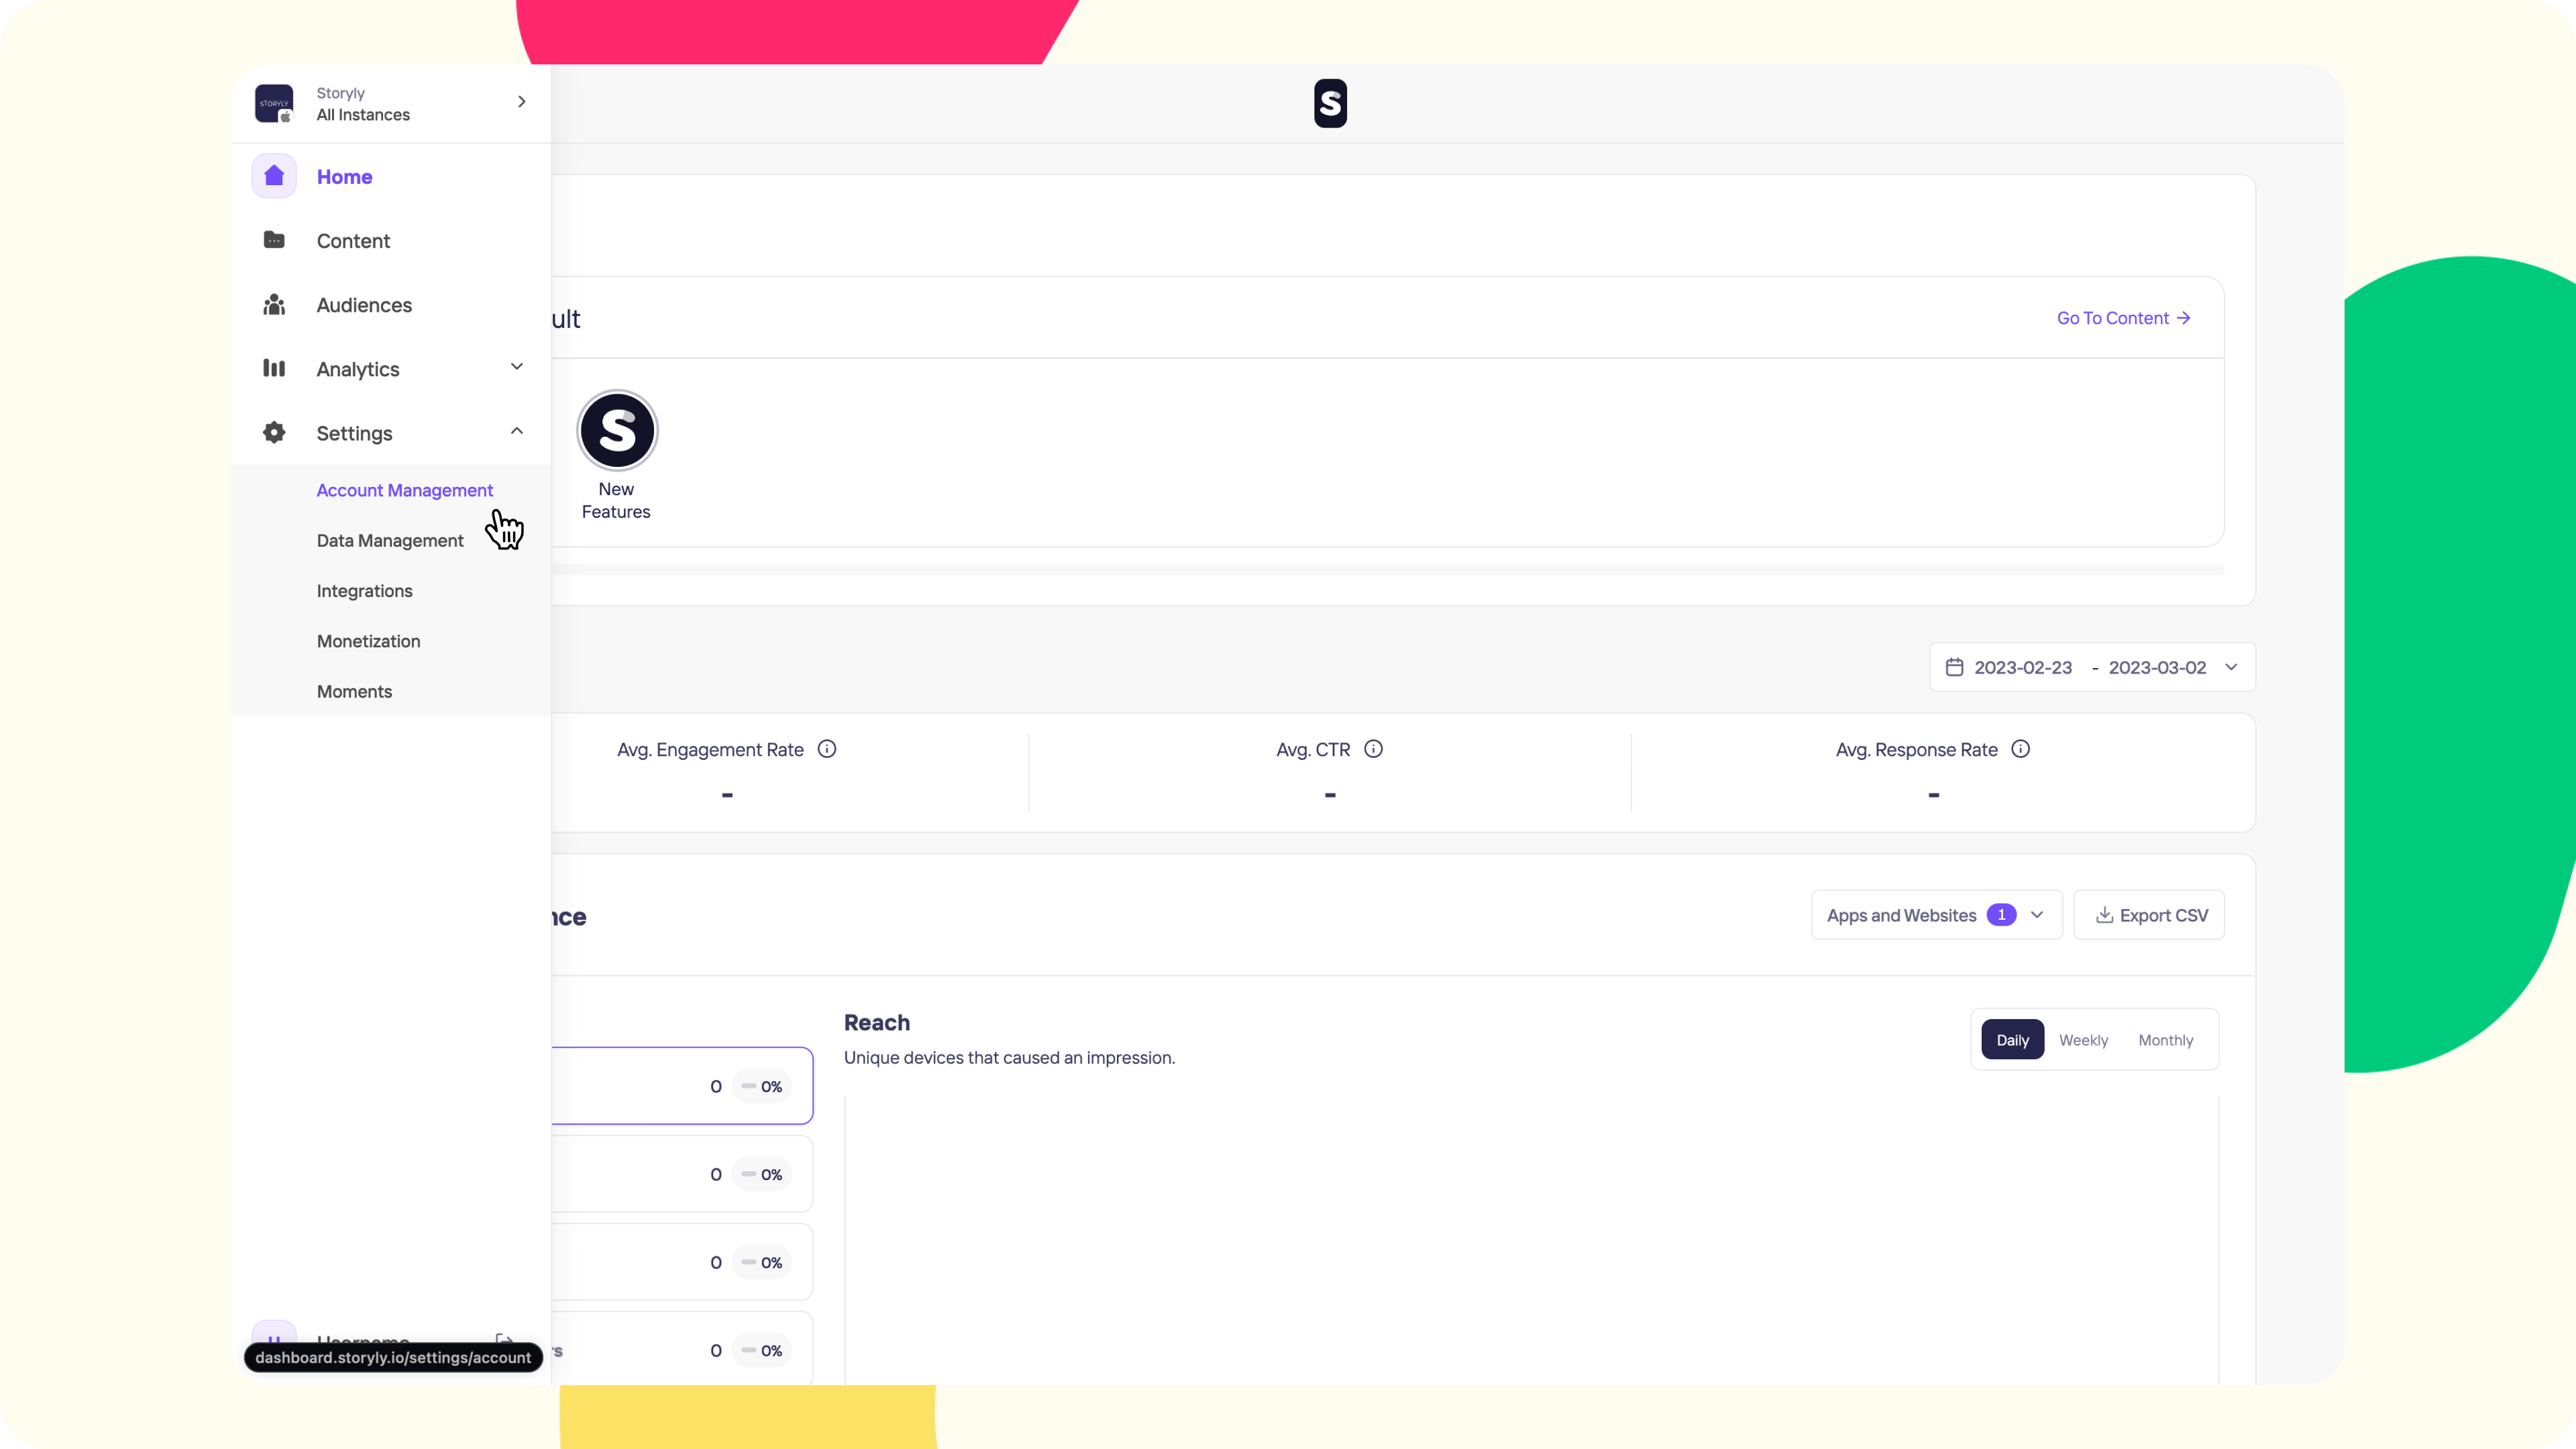The height and width of the screenshot is (1449, 2576).
Task: Click Go To Content link
Action: (x=2123, y=318)
